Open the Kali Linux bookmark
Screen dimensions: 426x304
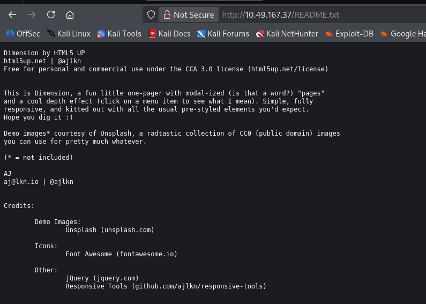(x=69, y=34)
